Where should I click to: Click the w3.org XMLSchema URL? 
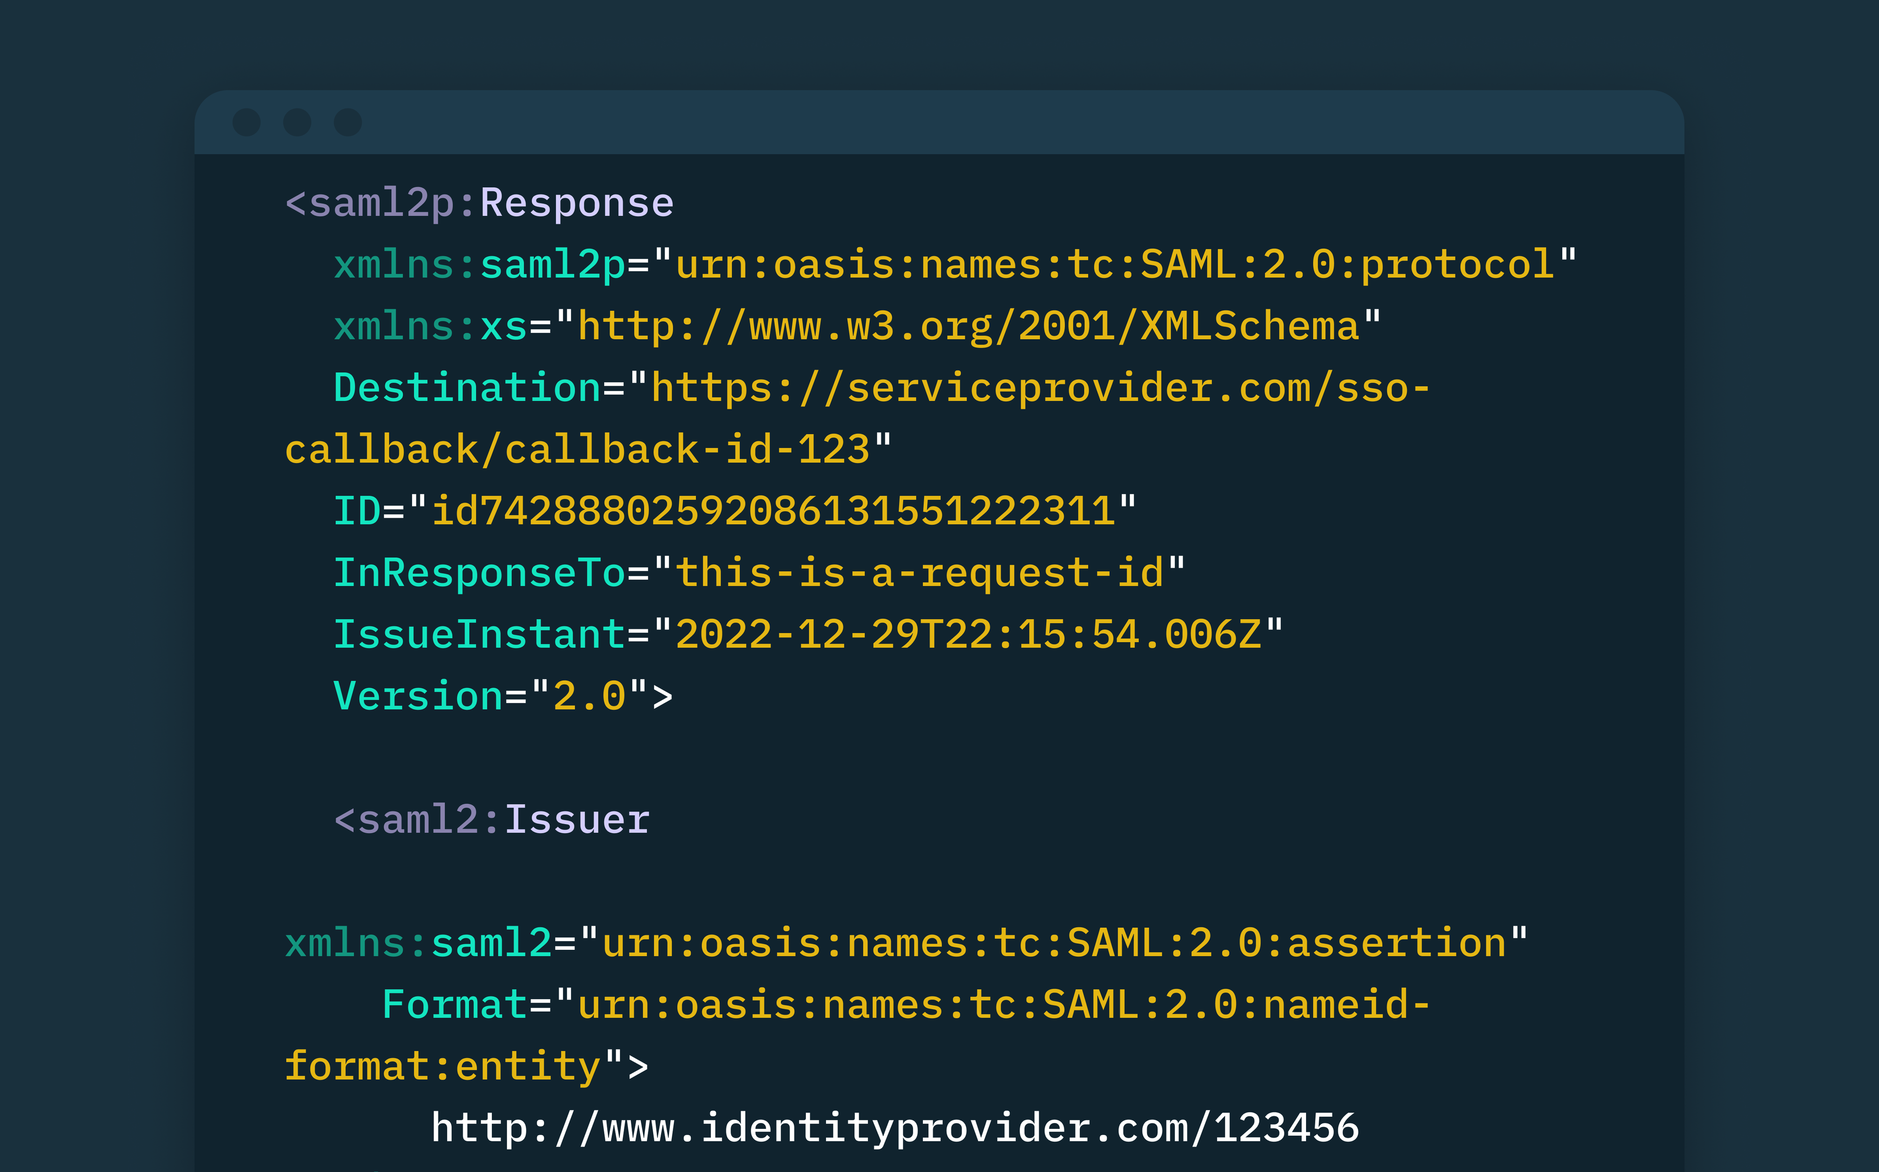tap(968, 326)
